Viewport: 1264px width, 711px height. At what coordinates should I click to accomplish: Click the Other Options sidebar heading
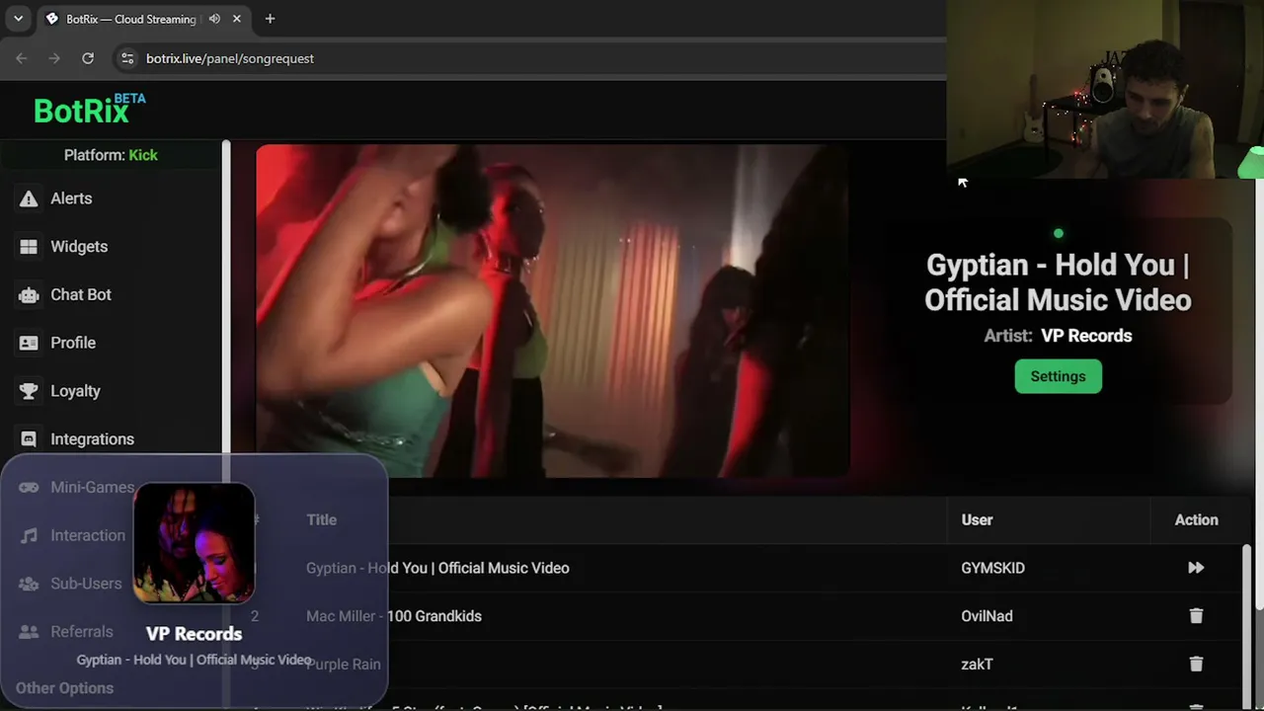click(64, 688)
